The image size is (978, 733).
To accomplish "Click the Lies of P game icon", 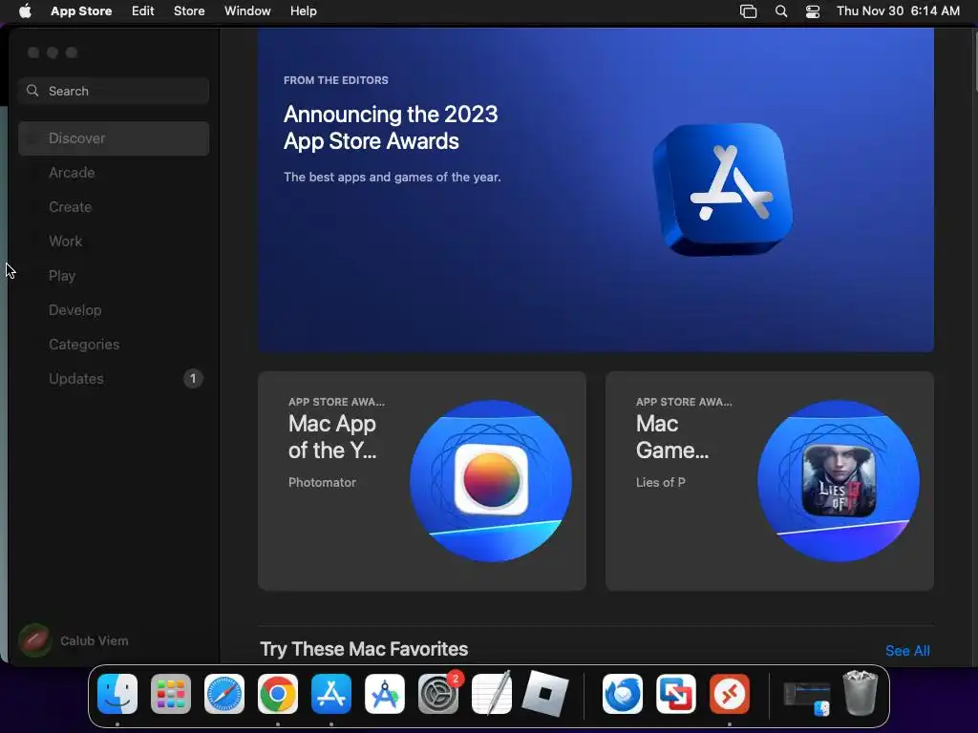I will 839,481.
